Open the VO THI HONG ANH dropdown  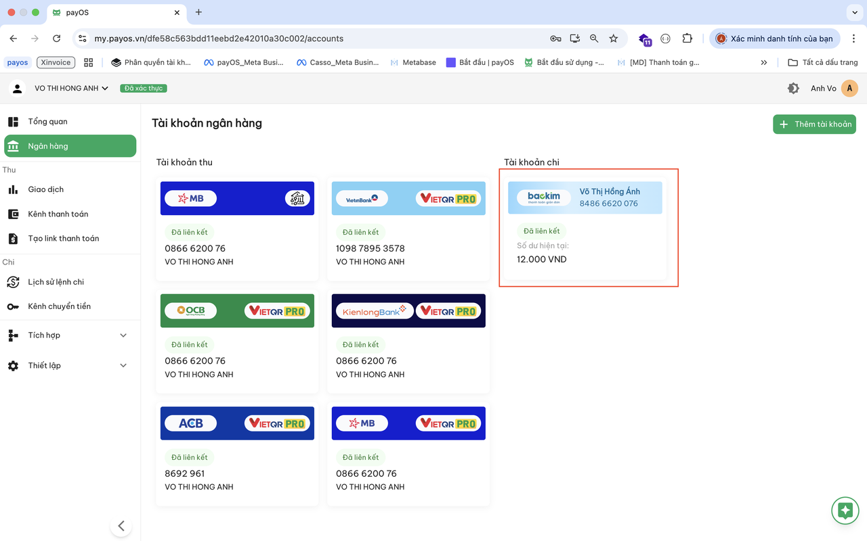point(71,89)
